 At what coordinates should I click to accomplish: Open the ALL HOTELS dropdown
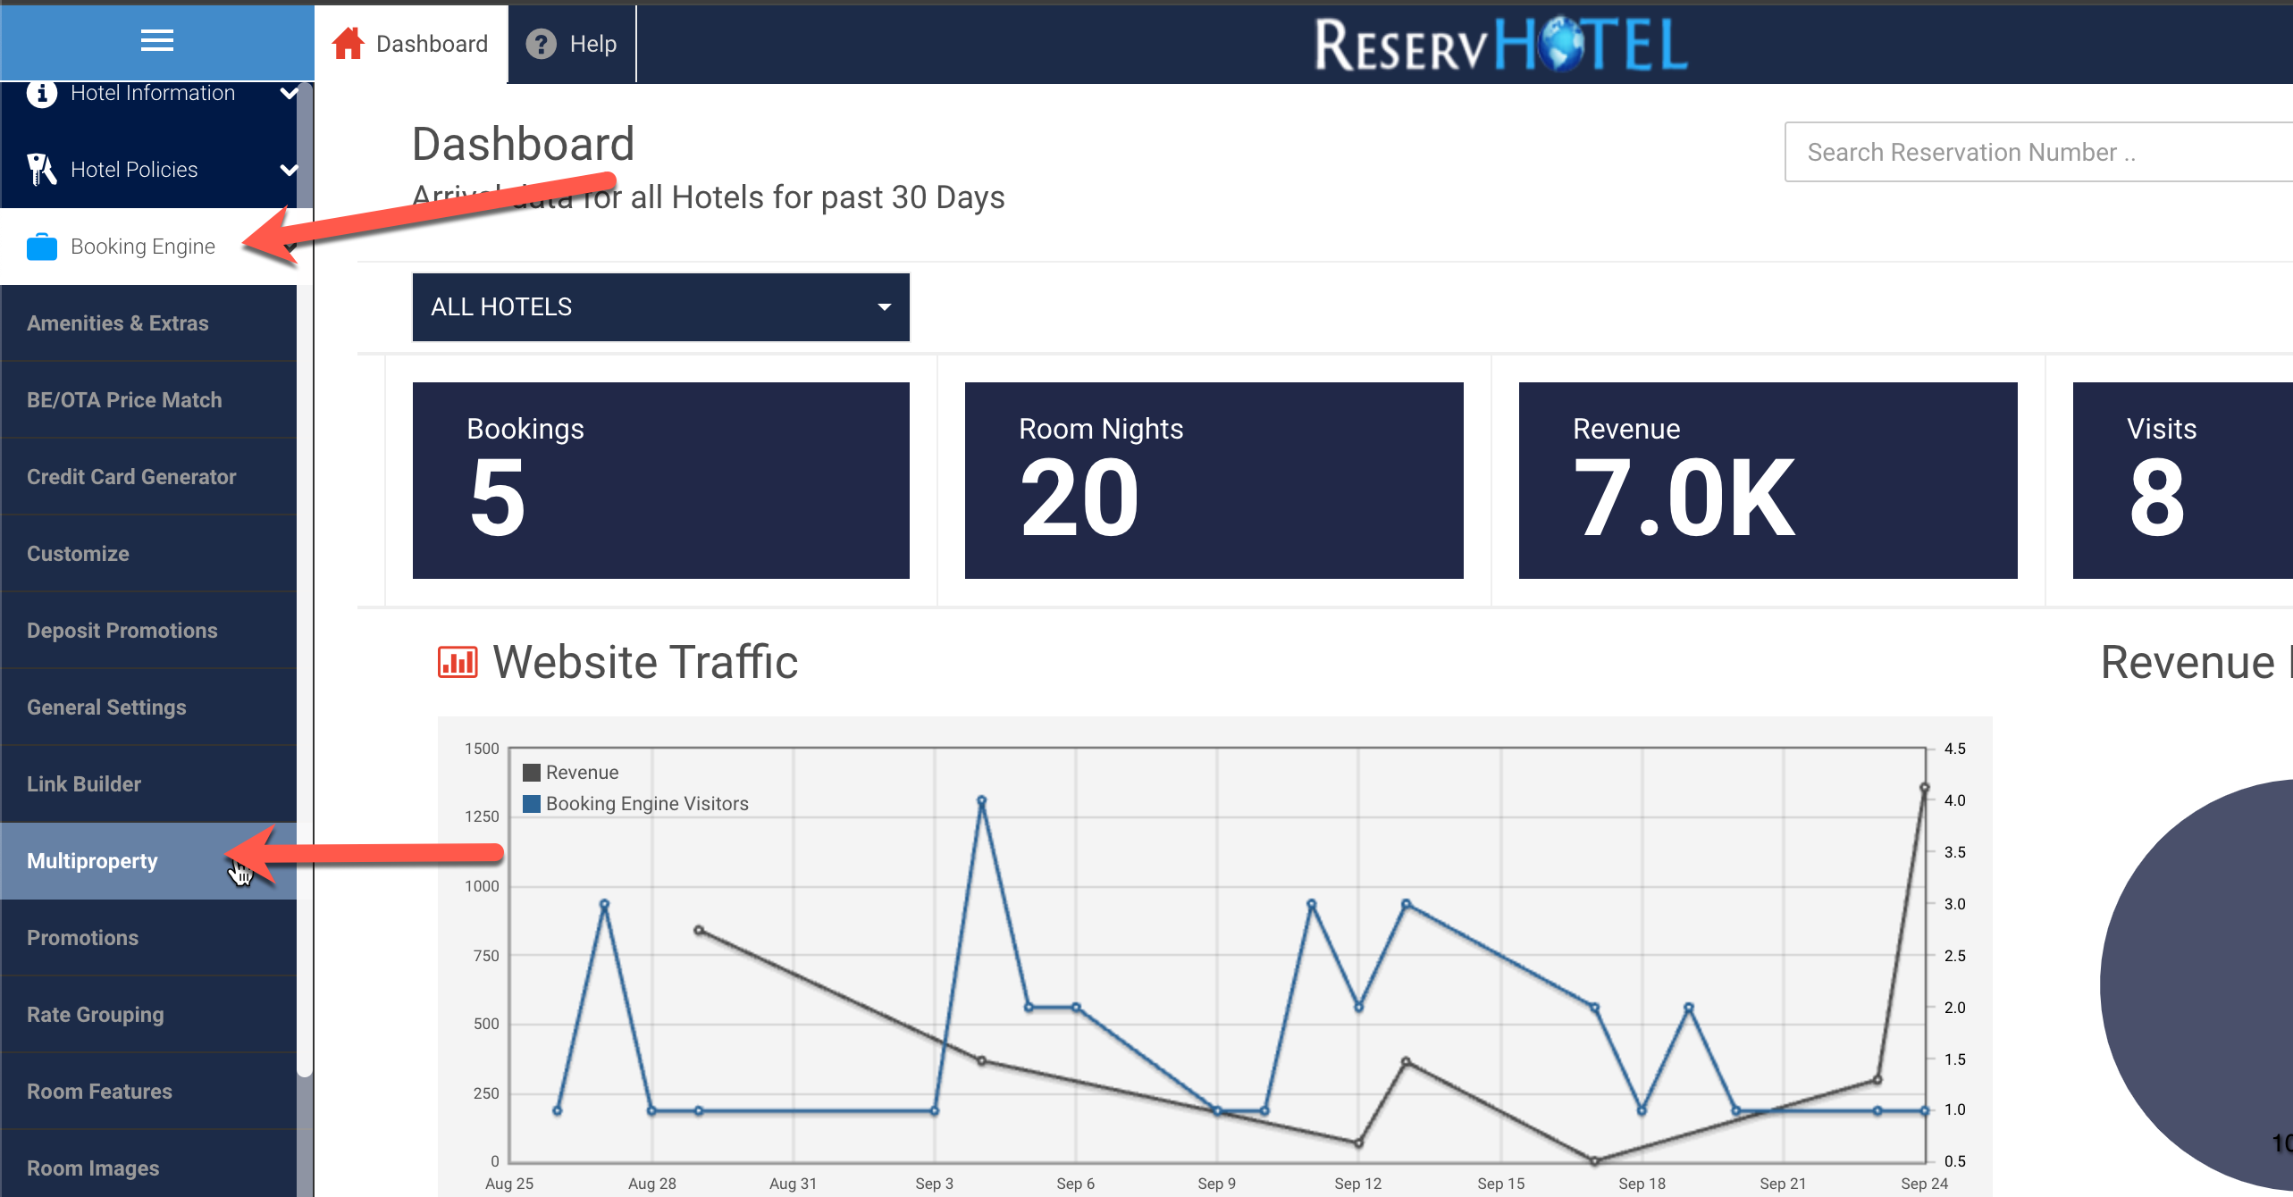660,307
